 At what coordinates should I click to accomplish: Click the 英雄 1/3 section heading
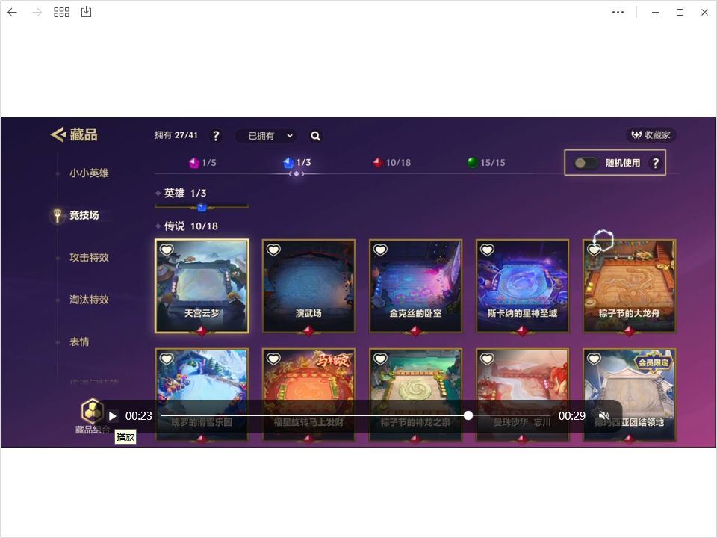185,193
